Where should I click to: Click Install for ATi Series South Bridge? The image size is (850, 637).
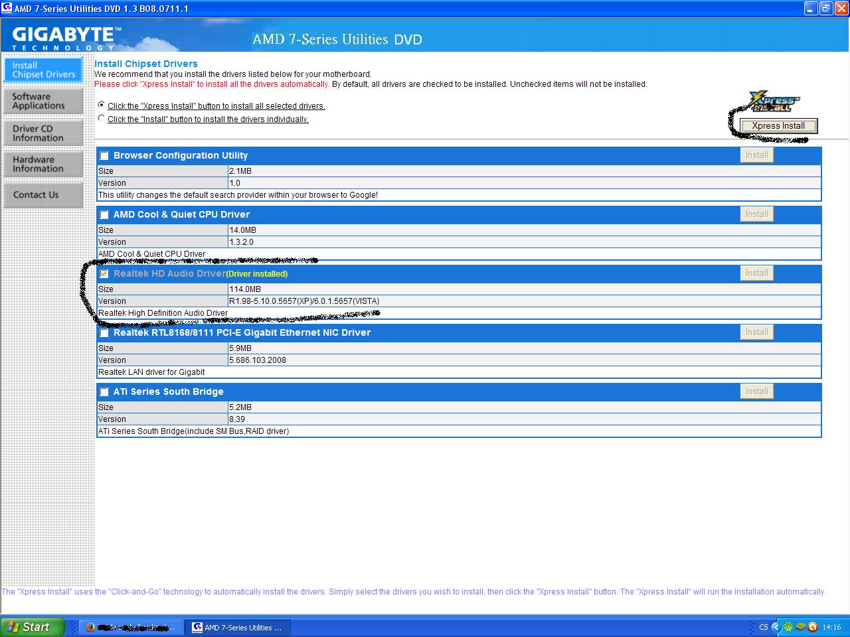[x=756, y=391]
